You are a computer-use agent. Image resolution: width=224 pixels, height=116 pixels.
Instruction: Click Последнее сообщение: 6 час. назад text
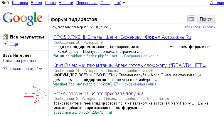point(138,99)
